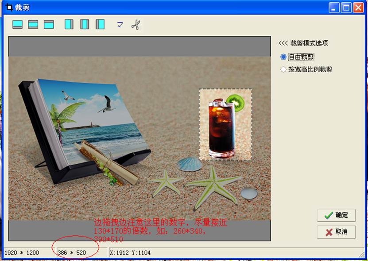The height and width of the screenshot is (261, 368).
Task: Click the crop icon in the title bar
Action: tap(8, 8)
